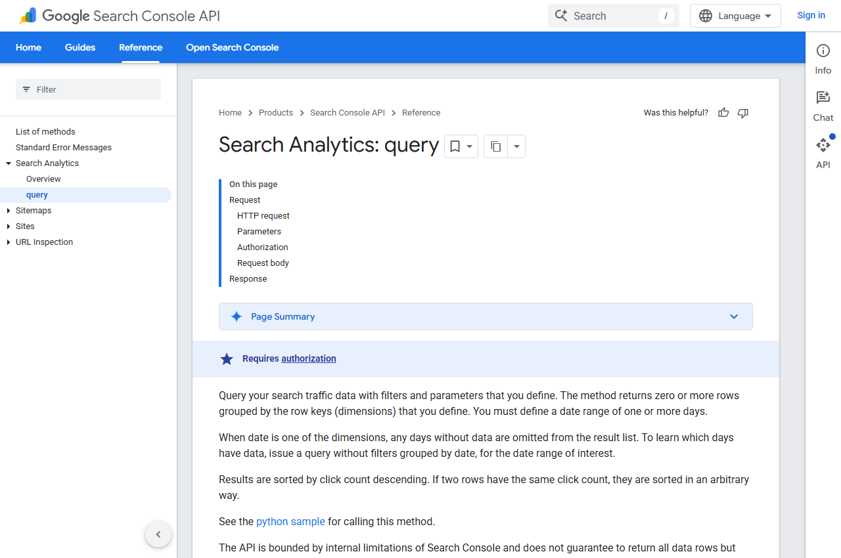This screenshot has height=558, width=841.
Task: Click the Search Analytics: query heading
Action: coord(329,144)
